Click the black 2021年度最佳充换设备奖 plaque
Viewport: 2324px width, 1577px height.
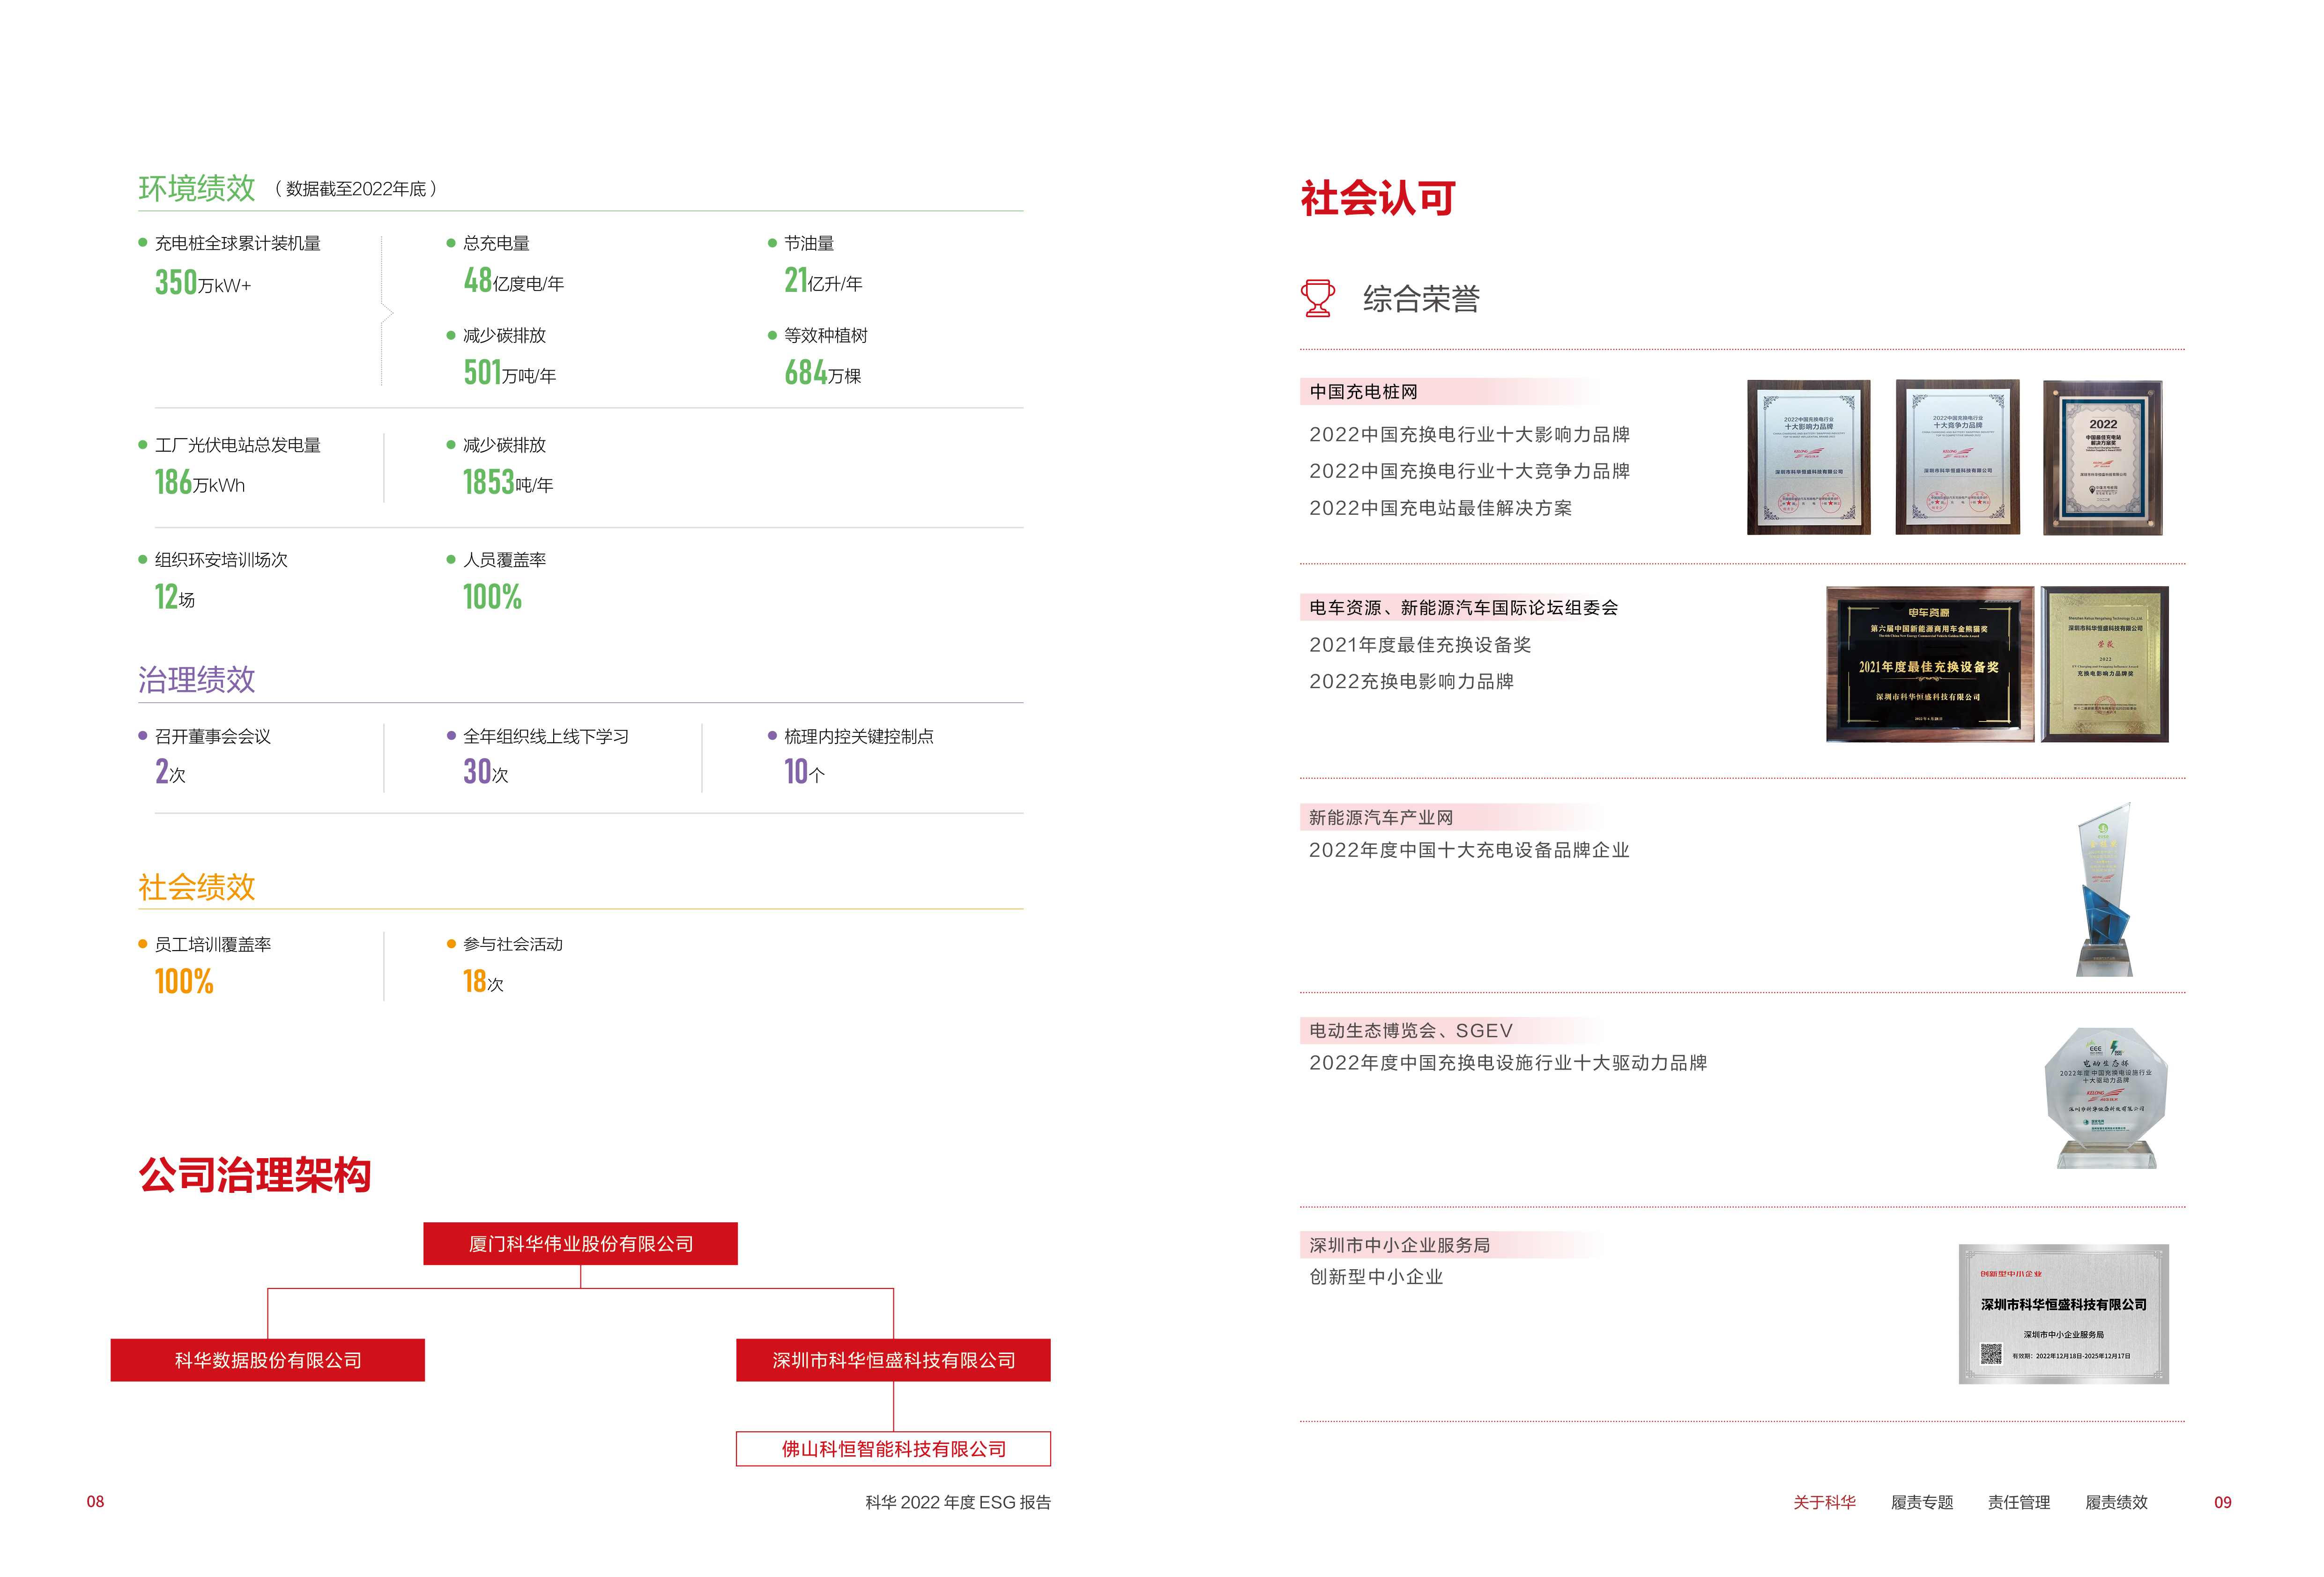pyautogui.click(x=1929, y=664)
